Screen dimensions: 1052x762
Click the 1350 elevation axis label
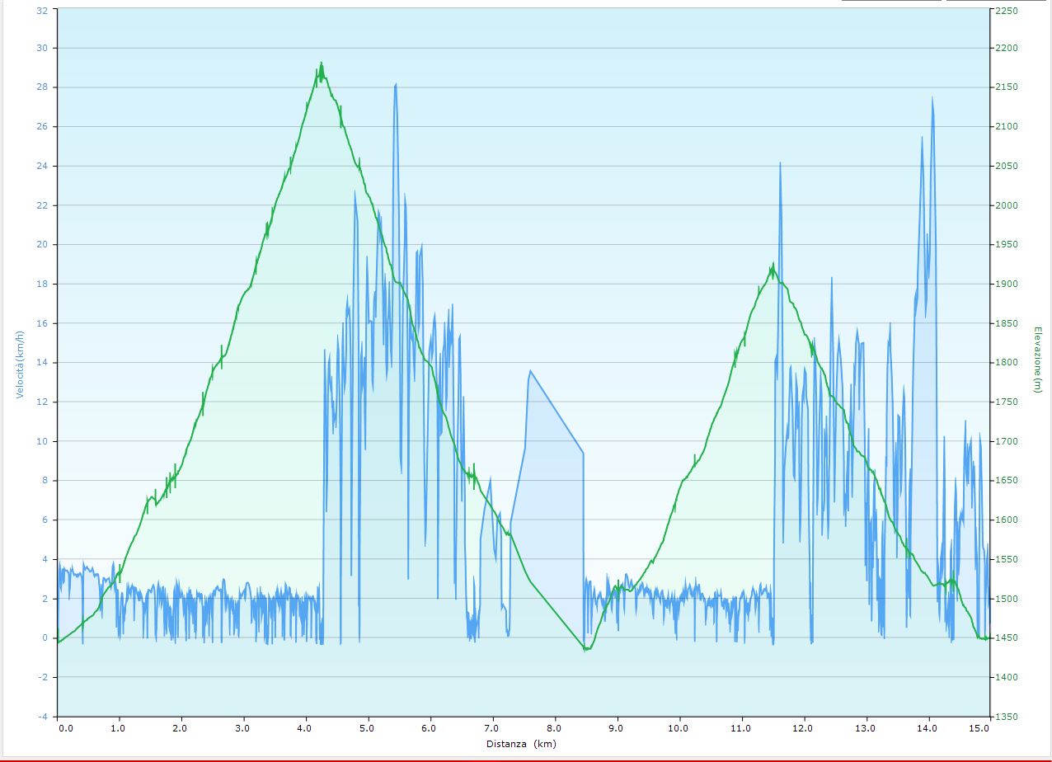coord(1006,717)
